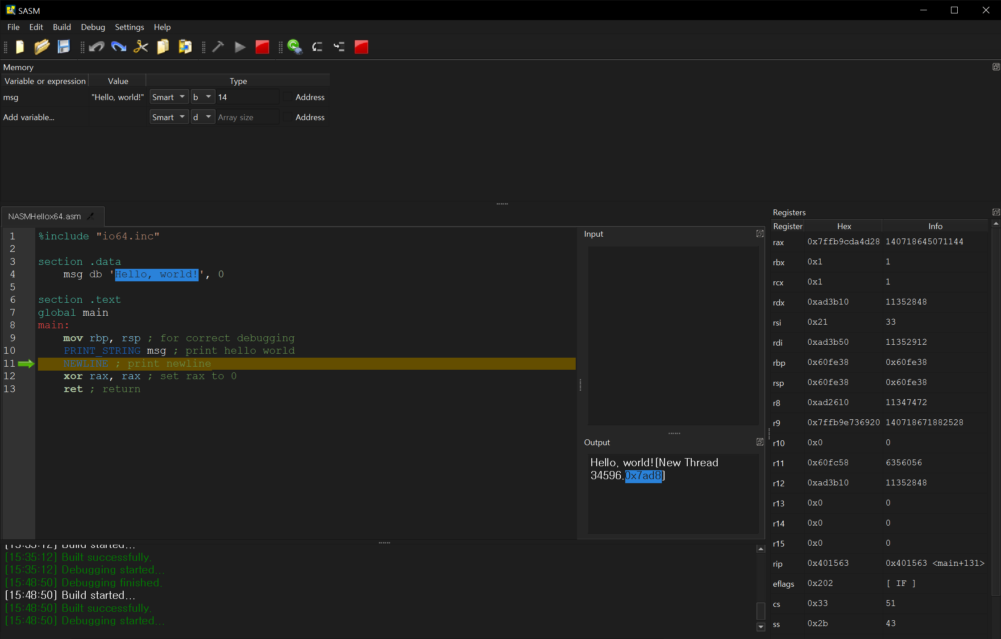The image size is (1001, 639).
Task: Toggle Address checkbox in Add variable row
Action: click(x=288, y=117)
